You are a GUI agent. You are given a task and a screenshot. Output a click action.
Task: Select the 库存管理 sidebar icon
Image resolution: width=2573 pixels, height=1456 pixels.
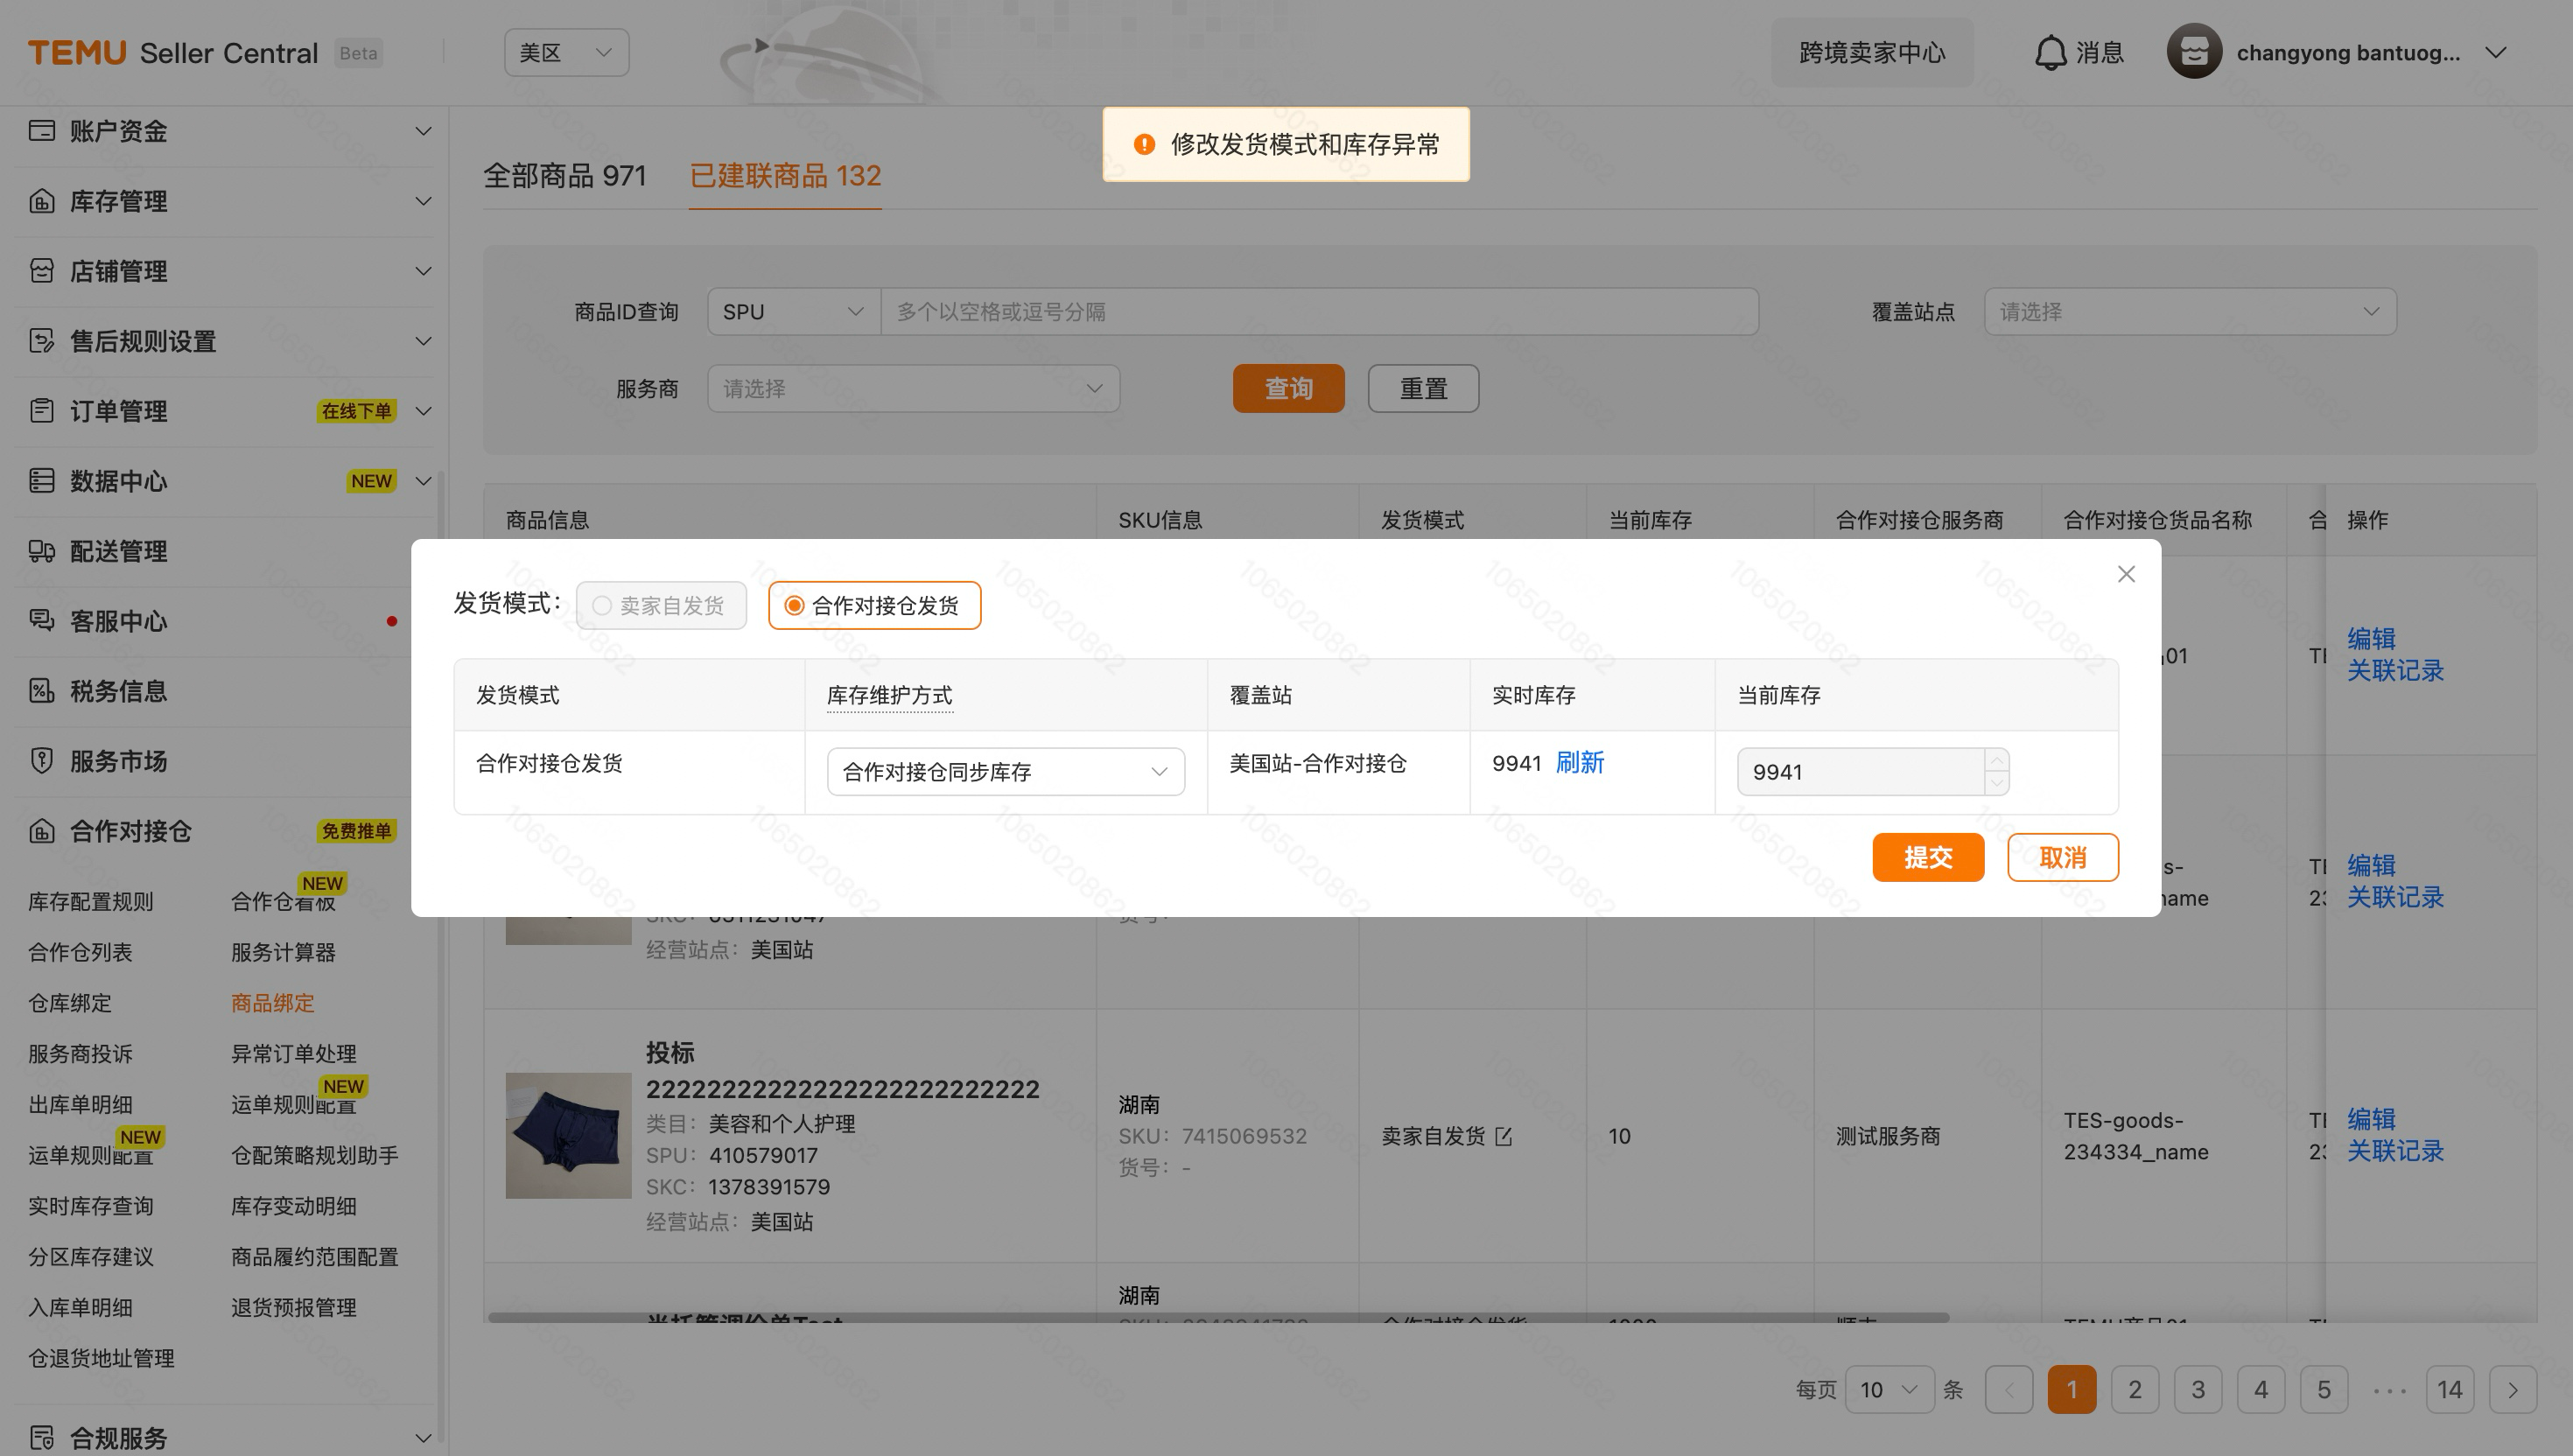click(x=41, y=201)
